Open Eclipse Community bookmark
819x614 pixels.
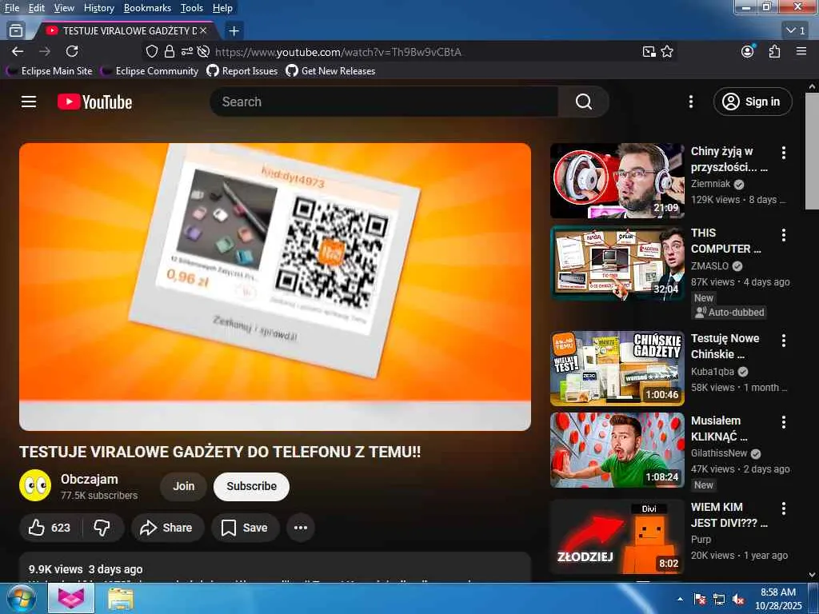coord(150,71)
